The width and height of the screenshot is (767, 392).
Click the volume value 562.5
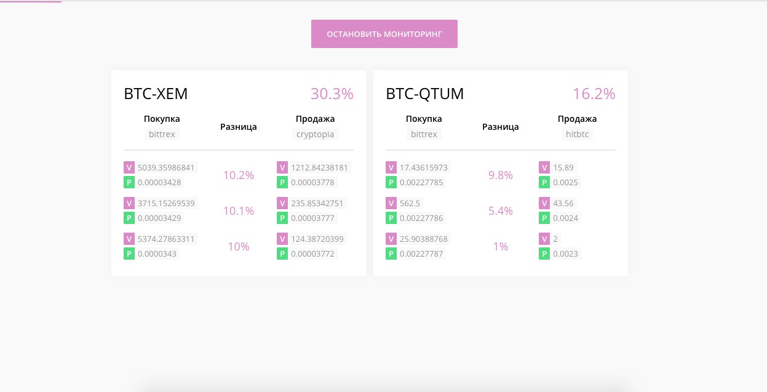point(411,203)
